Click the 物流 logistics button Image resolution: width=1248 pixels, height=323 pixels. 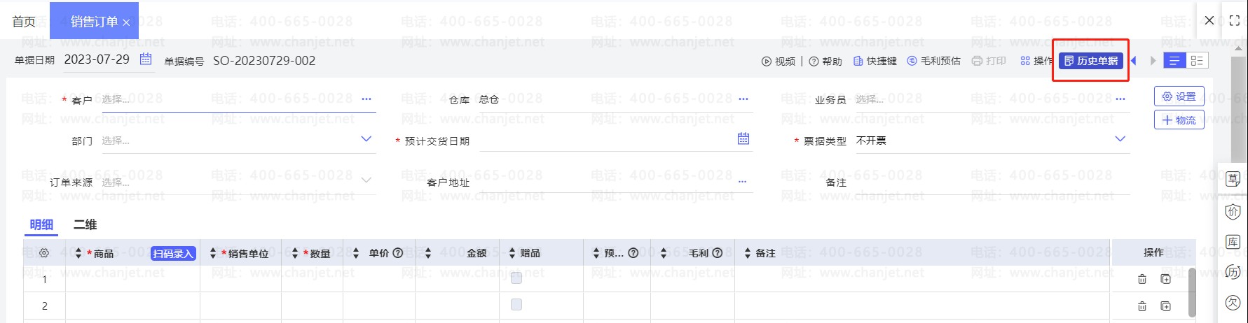tap(1179, 120)
